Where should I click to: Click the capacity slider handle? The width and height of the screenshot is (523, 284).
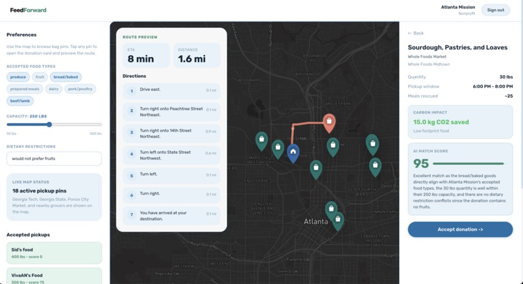click(x=49, y=124)
